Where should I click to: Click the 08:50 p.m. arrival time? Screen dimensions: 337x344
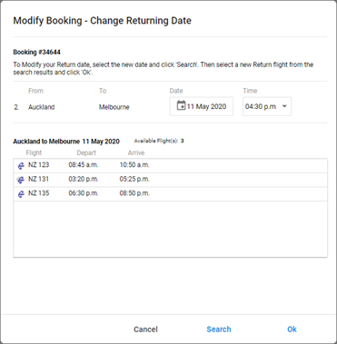coord(134,193)
